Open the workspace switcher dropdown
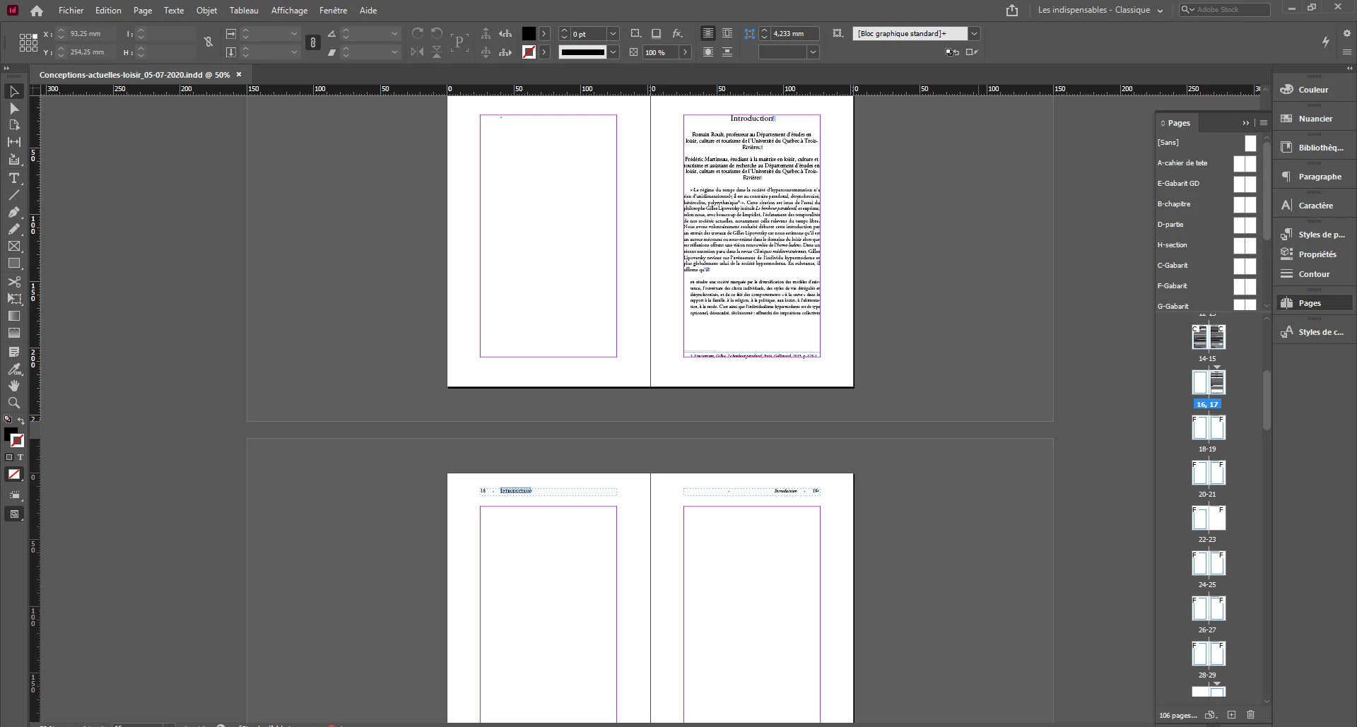 coord(1100,10)
